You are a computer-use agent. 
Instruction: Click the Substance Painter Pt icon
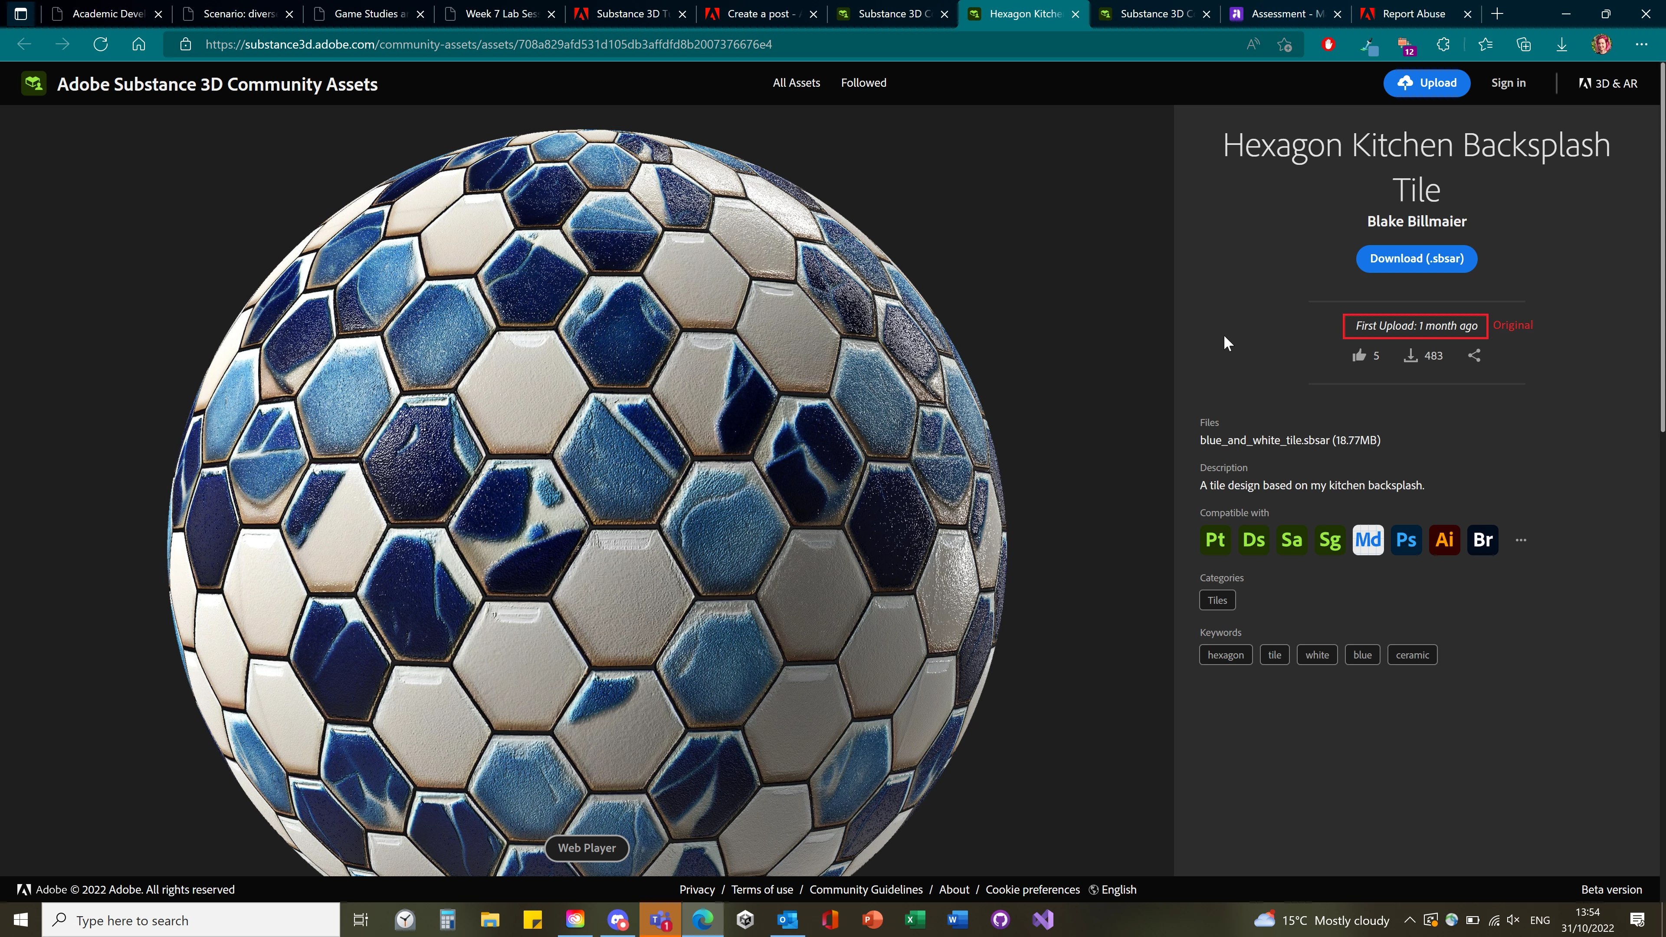(1215, 539)
